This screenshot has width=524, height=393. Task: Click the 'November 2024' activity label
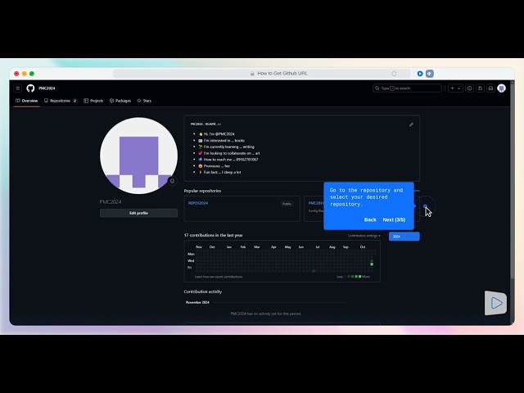click(197, 302)
